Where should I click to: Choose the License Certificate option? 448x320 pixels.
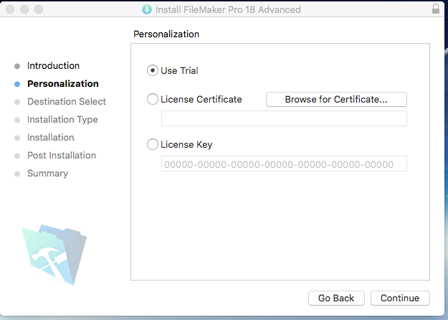[153, 99]
